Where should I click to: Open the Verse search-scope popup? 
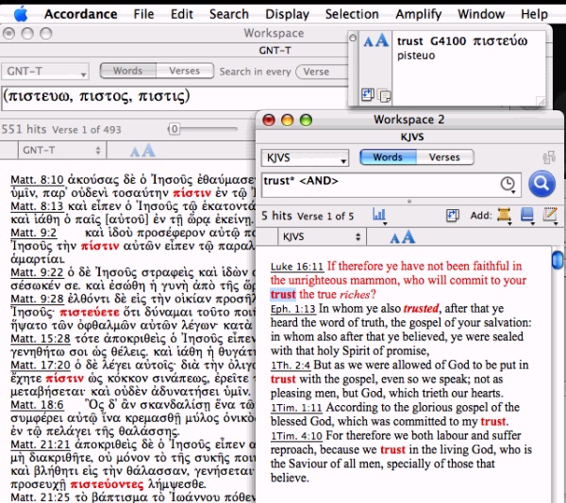(322, 72)
